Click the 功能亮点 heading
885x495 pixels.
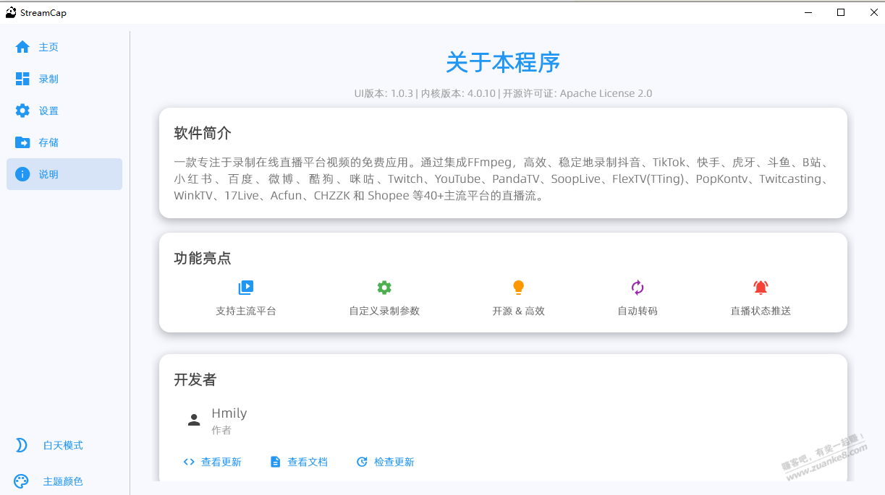pyautogui.click(x=203, y=258)
